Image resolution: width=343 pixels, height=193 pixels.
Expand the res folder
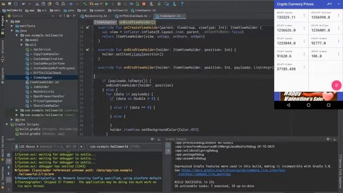(12, 120)
